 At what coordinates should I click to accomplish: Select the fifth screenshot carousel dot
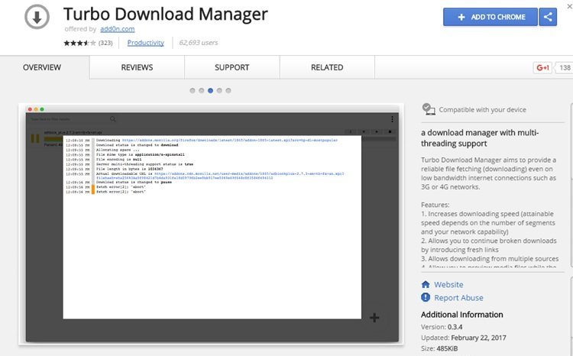coord(228,91)
